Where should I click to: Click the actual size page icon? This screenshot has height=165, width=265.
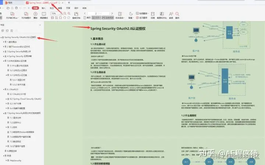[x=53, y=18]
